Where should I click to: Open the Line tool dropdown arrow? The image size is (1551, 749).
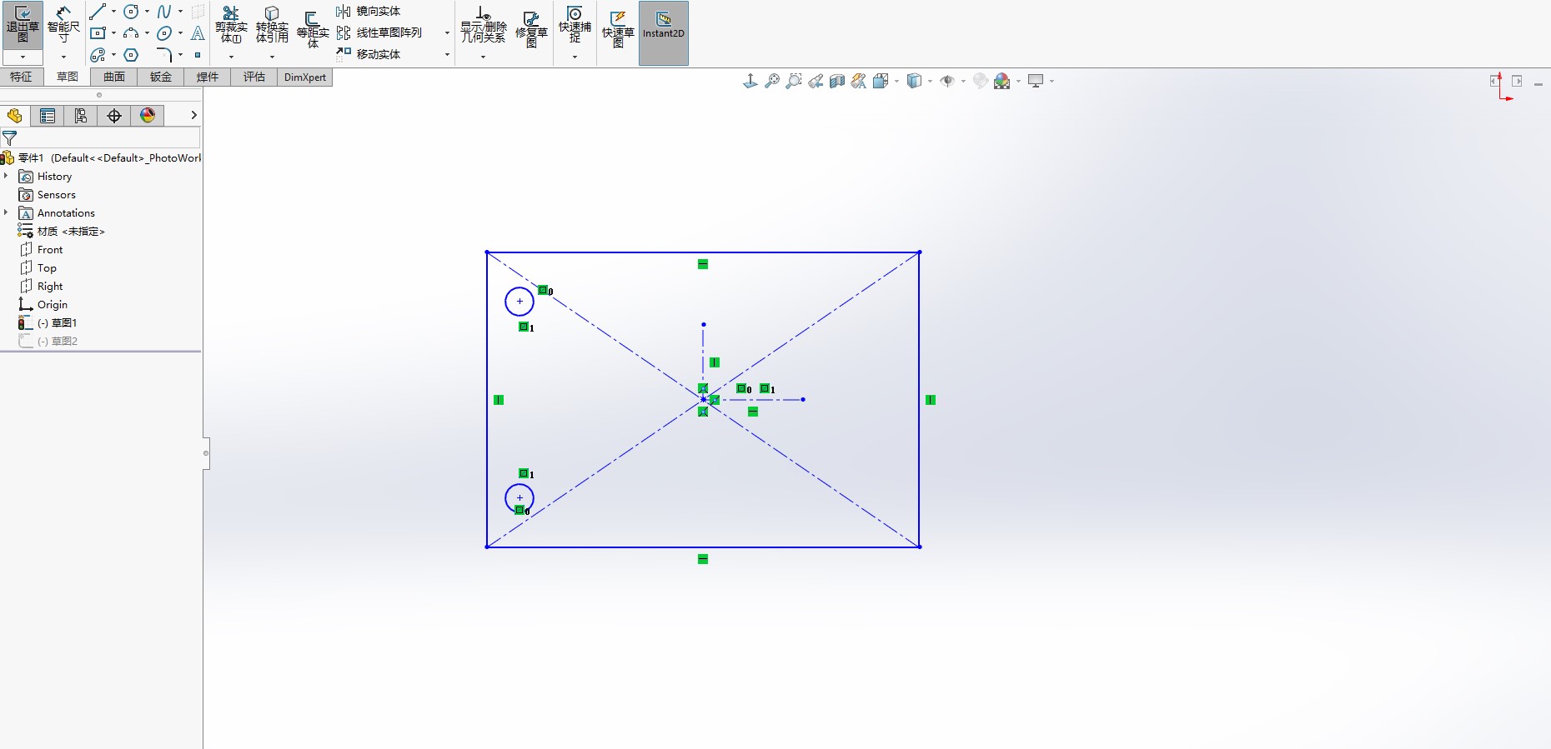[x=113, y=12]
